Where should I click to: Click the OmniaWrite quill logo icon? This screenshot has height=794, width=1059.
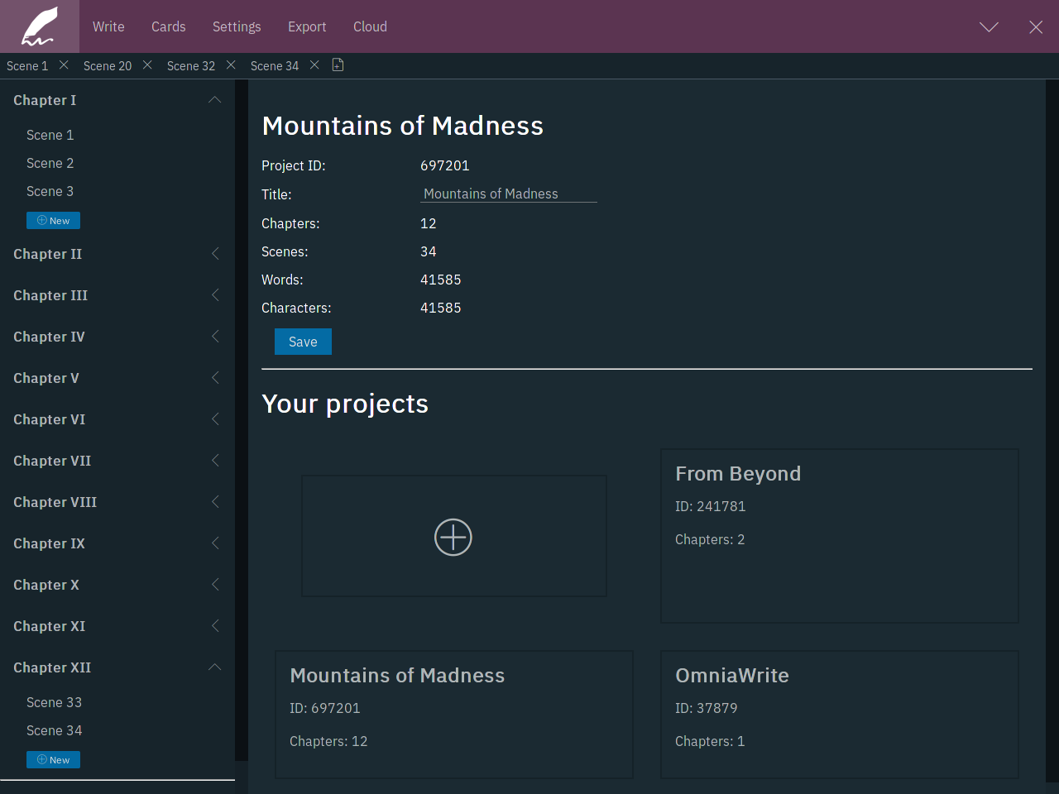click(39, 26)
